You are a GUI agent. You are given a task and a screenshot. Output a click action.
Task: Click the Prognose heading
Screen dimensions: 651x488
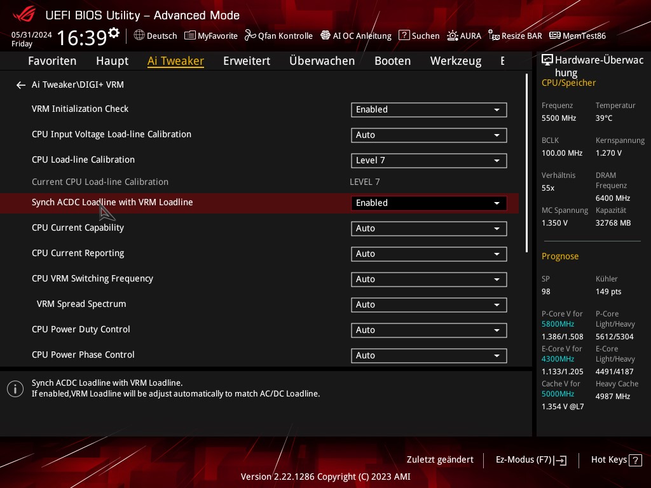click(560, 257)
